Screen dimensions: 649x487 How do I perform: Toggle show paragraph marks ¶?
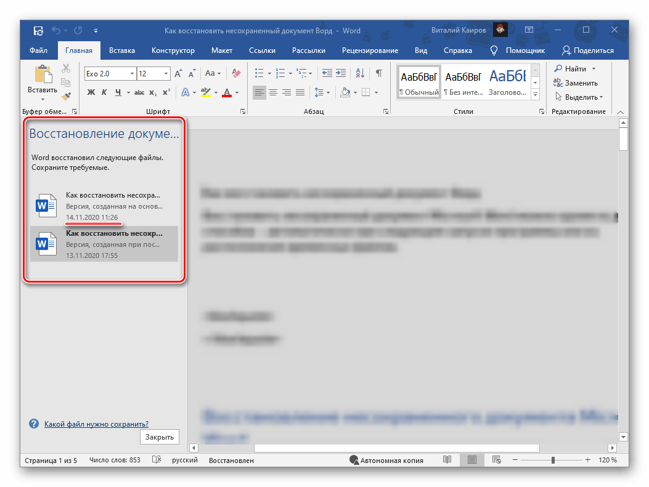[x=379, y=73]
